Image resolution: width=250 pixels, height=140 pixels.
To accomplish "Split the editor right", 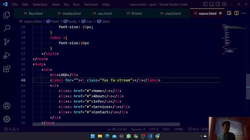I will 236,13.
